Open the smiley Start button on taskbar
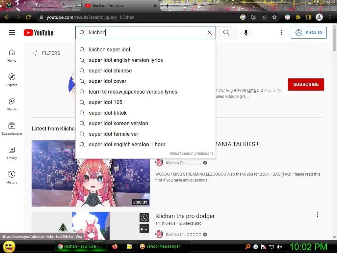This screenshot has height=253, width=337. point(9,246)
